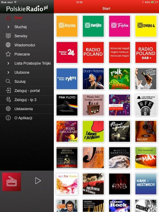Open the Radio Poland DAB+ tile
Image resolution: width=159 pixels, height=212 pixels.
tap(146, 52)
